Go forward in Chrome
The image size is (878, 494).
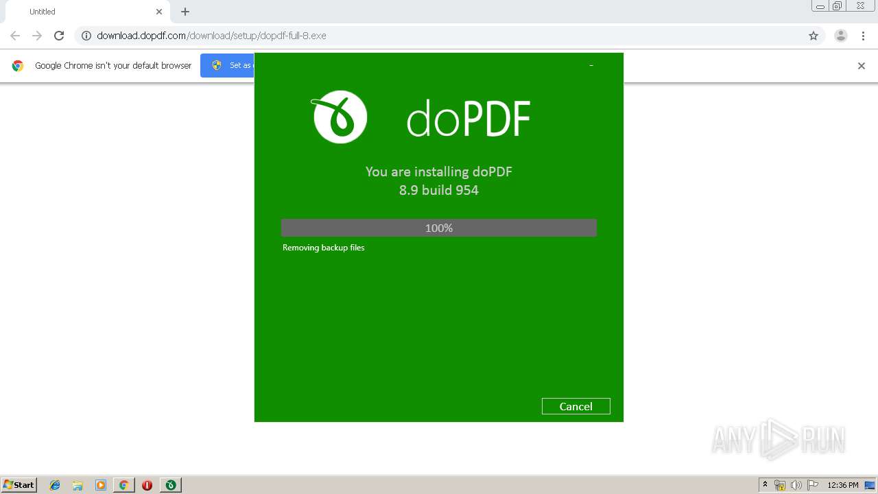[x=37, y=36]
